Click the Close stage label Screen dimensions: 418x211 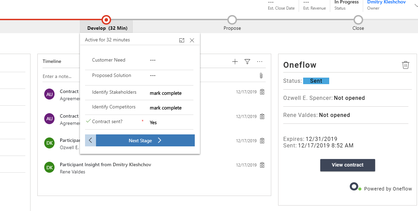[358, 28]
